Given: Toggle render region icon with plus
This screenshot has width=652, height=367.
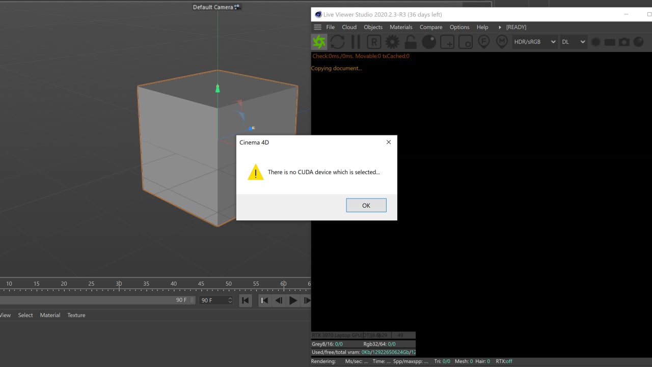Looking at the screenshot, I should (x=447, y=42).
